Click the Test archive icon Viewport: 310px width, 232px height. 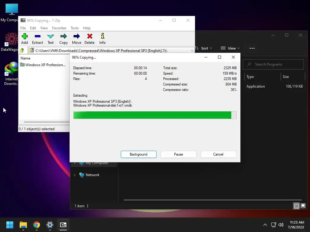point(51,39)
